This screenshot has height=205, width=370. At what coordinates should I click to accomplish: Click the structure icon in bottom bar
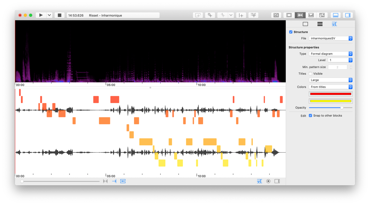(x=259, y=181)
